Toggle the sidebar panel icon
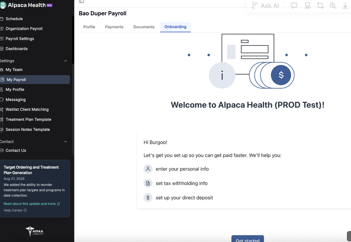The width and height of the screenshot is (351, 242). pos(82,1)
